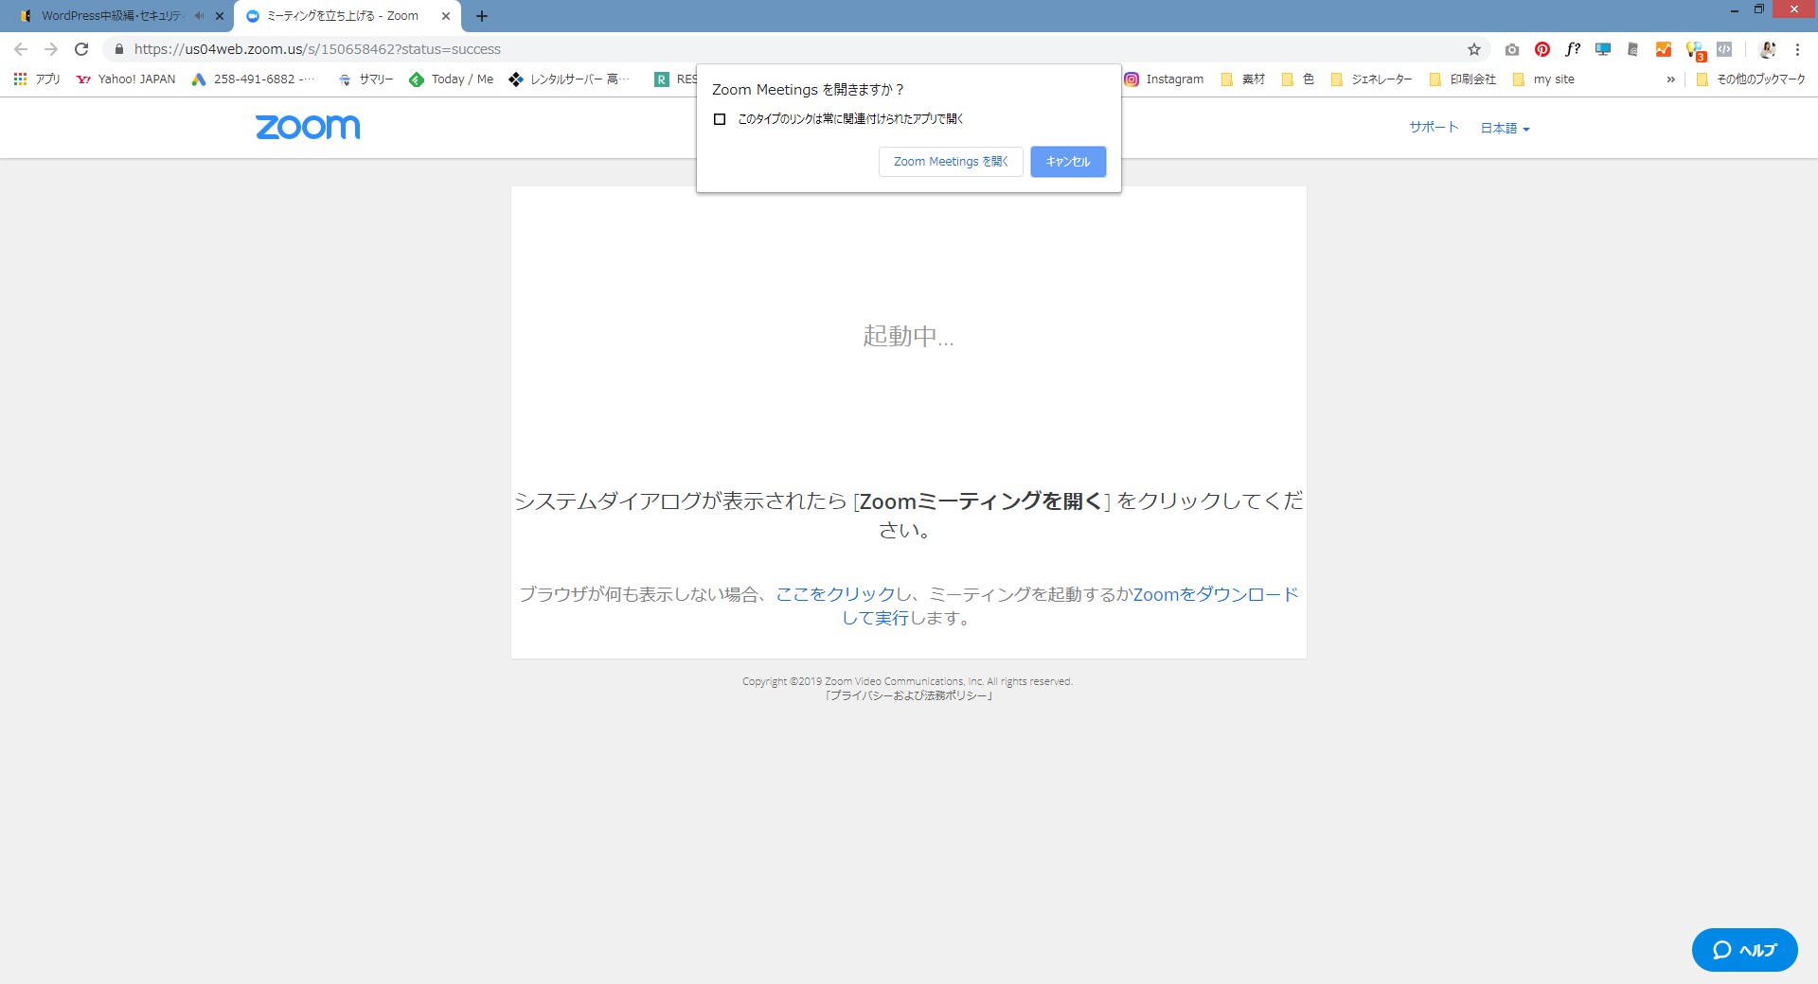Click the ここをクリック link
The image size is (1818, 984).
click(x=835, y=594)
